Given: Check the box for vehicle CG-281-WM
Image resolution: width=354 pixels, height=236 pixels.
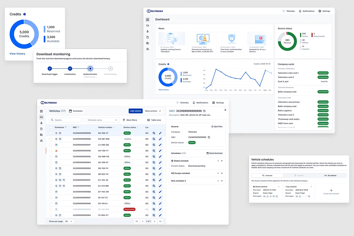Looking at the screenshot, I should (x=51, y=139).
